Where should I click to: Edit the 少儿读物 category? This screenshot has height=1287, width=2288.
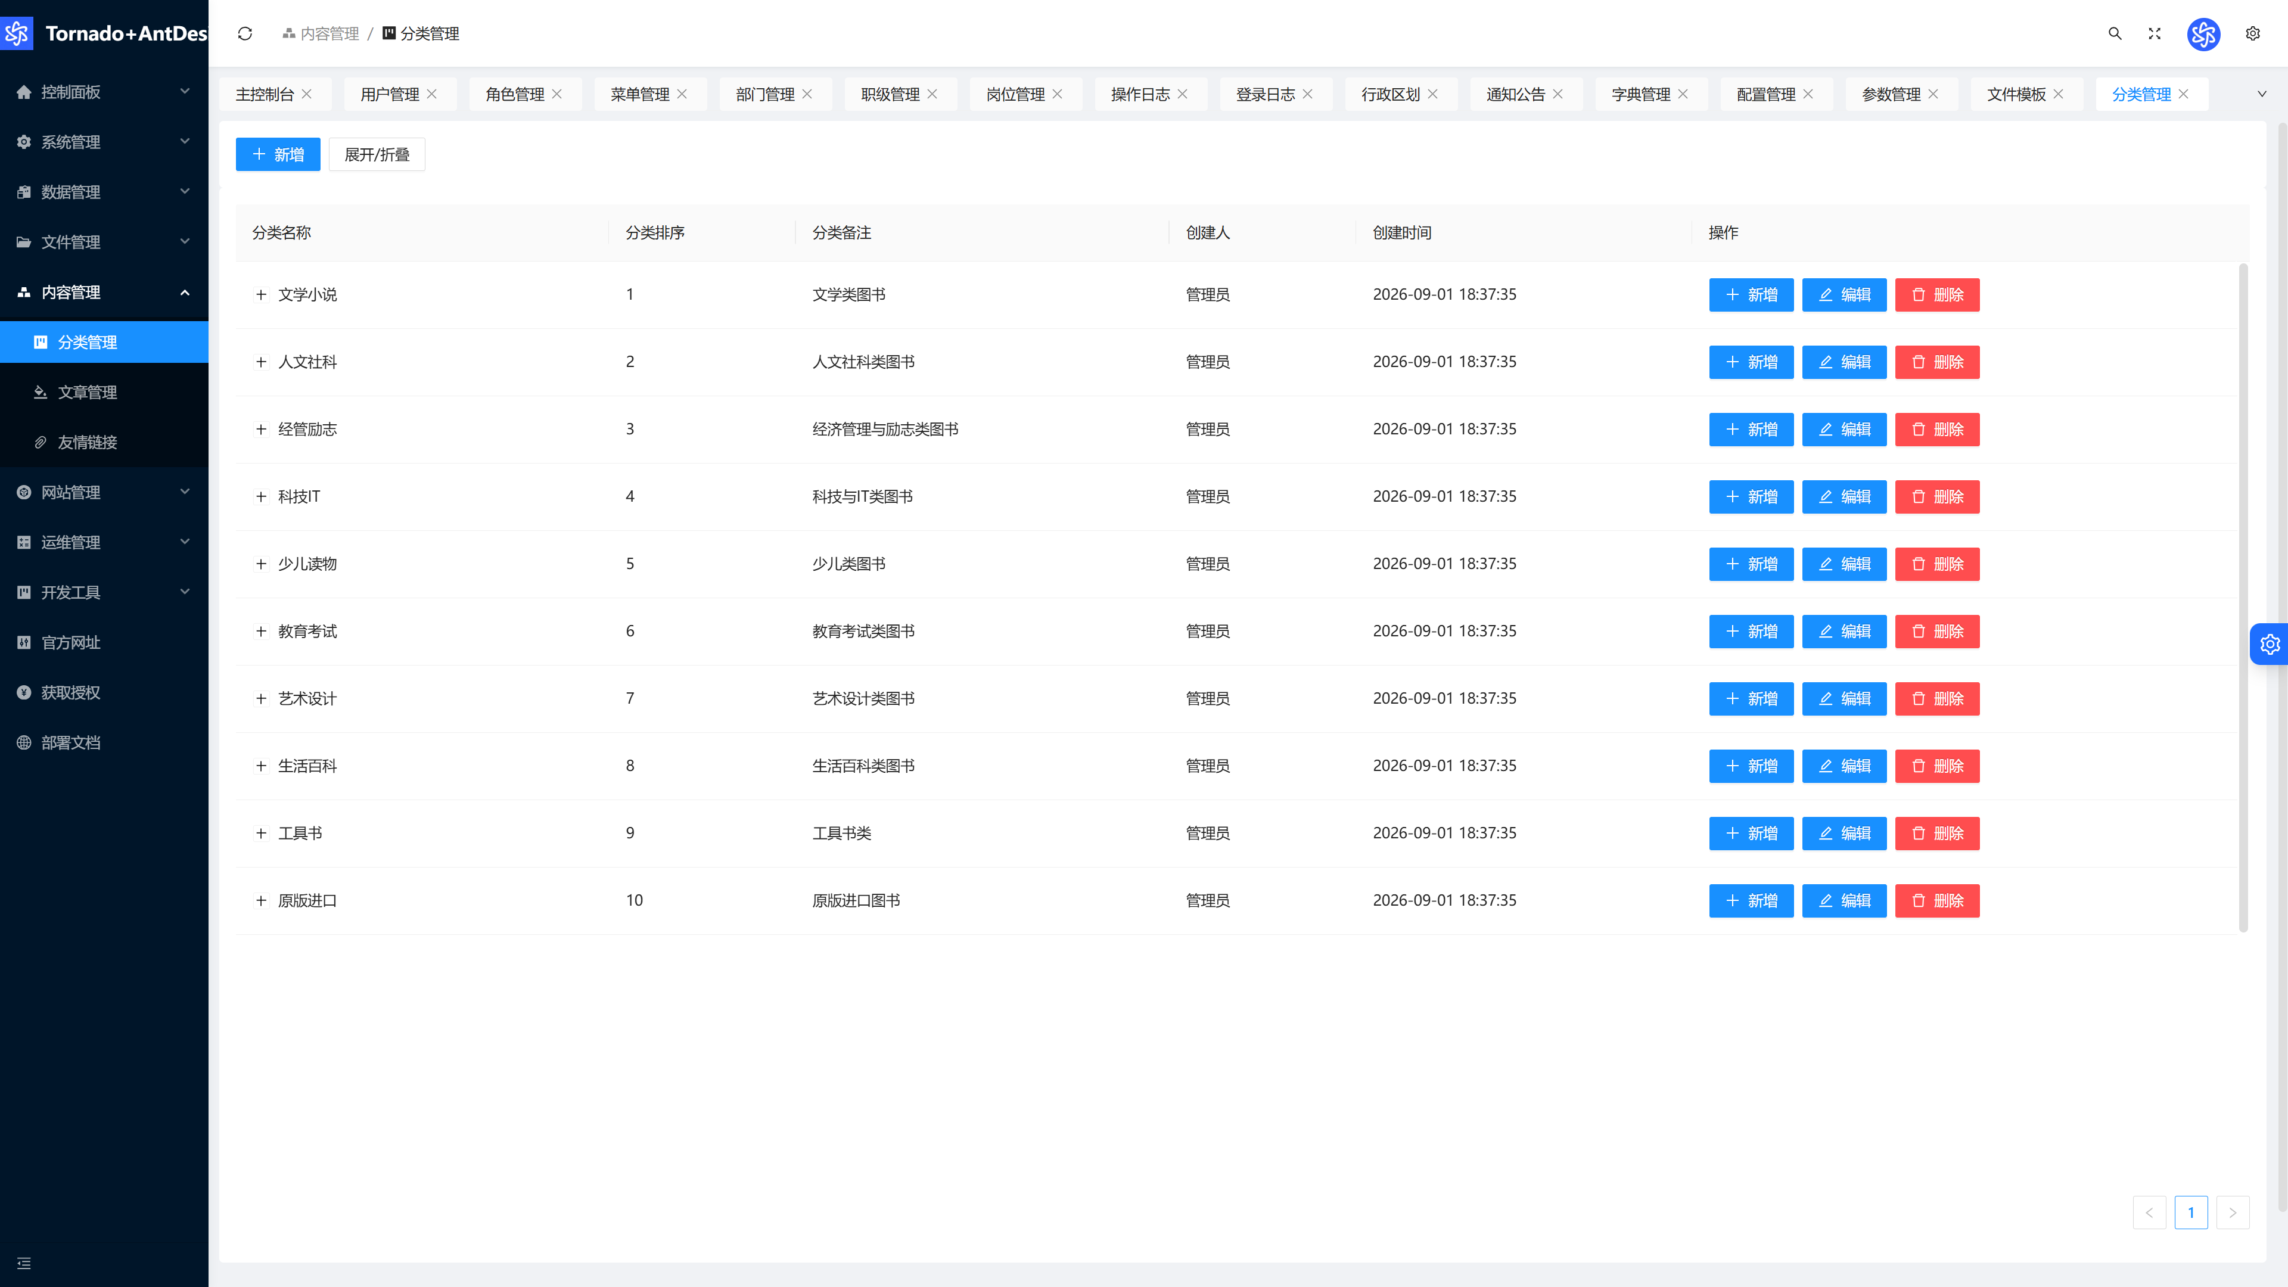(x=1844, y=564)
